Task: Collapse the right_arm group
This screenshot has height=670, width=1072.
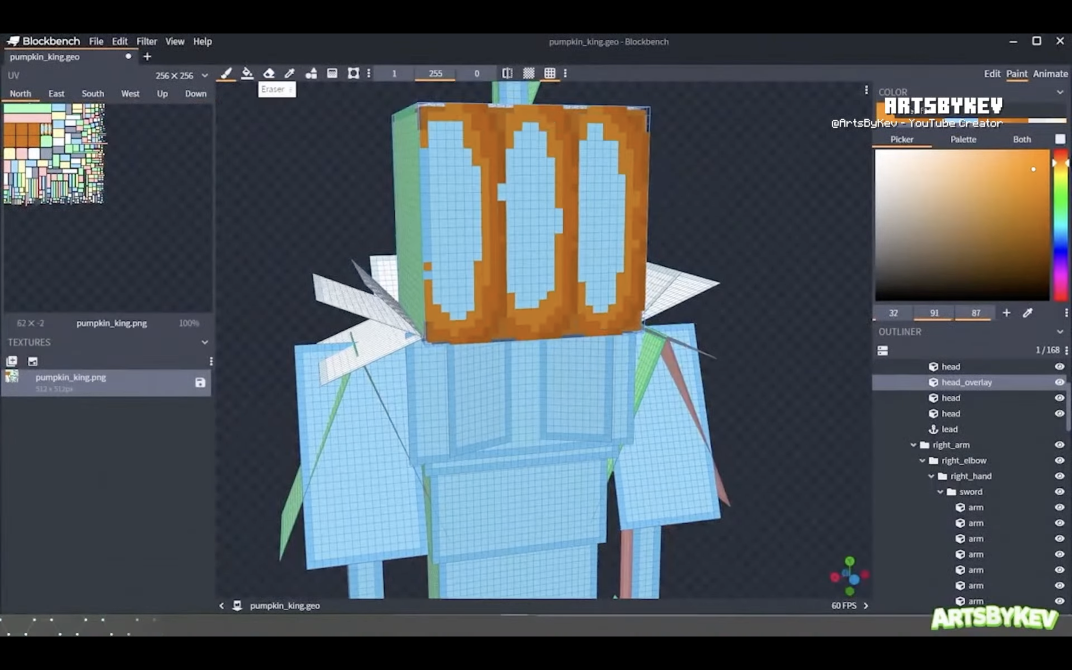Action: [x=914, y=444]
